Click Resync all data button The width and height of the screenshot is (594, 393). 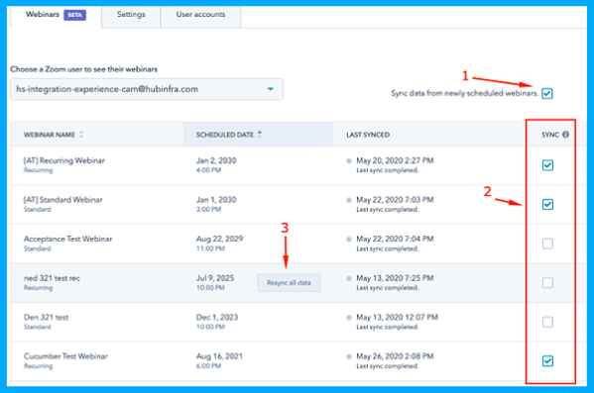289,283
